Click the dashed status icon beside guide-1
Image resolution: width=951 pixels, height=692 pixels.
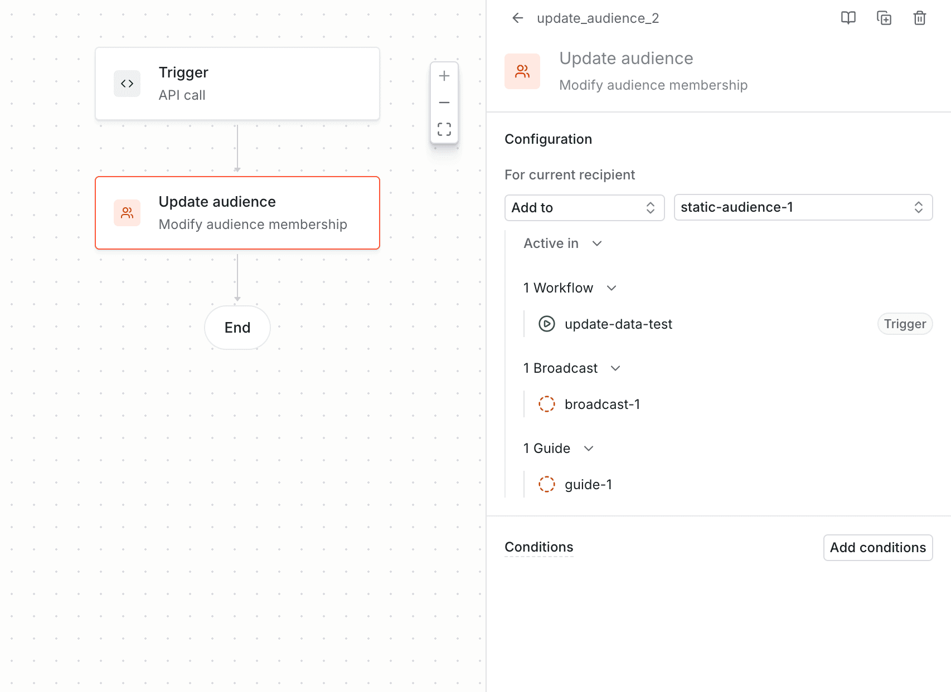(x=547, y=484)
